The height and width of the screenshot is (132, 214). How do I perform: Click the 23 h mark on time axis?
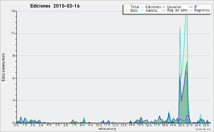(x=206, y=125)
